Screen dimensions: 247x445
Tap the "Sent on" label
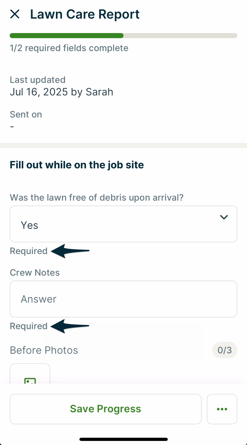click(x=26, y=114)
